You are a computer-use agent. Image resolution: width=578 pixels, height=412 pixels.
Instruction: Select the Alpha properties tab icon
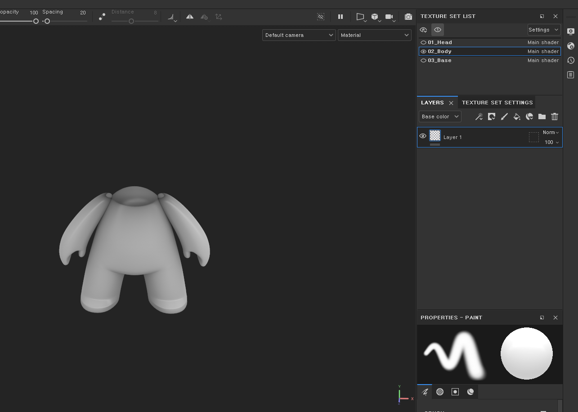pos(440,392)
